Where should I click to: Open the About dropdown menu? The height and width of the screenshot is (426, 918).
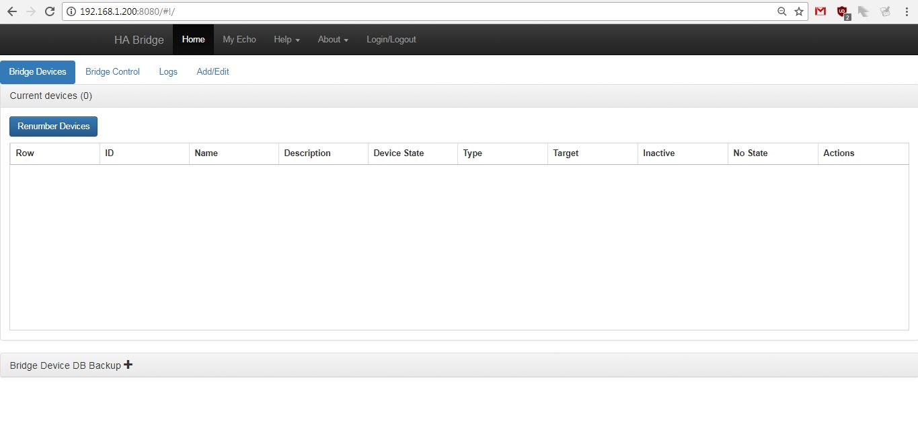[333, 40]
